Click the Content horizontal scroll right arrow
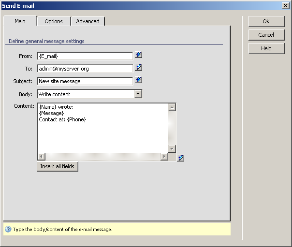Image resolution: width=292 pixels, height=247 pixels. click(x=164, y=156)
